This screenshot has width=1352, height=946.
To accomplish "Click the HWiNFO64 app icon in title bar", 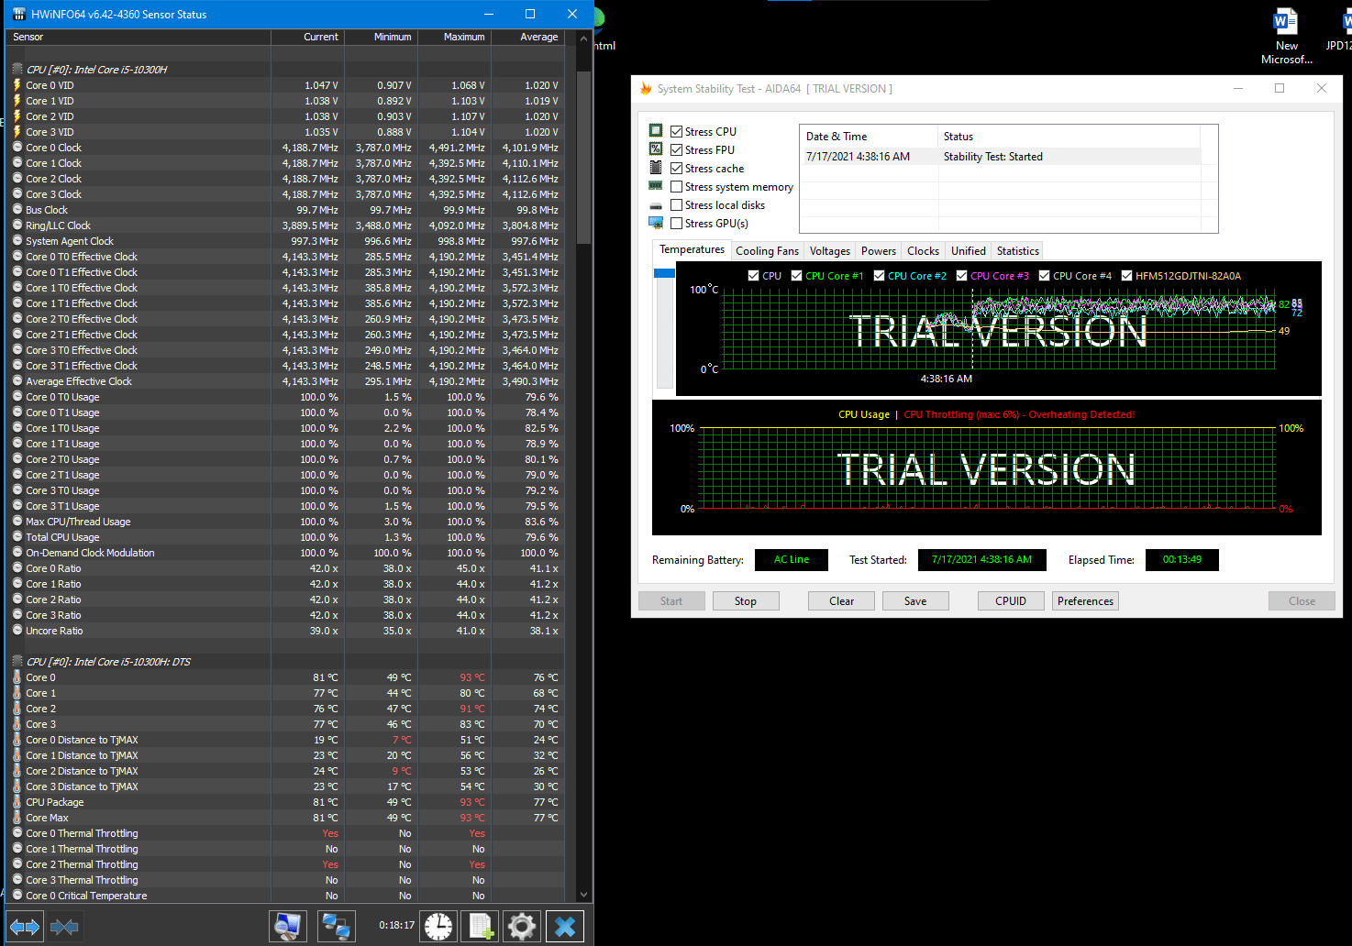I will point(19,15).
